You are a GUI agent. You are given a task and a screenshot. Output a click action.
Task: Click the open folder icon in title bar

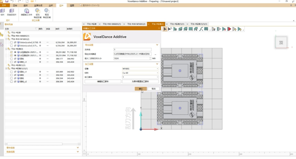32,1
